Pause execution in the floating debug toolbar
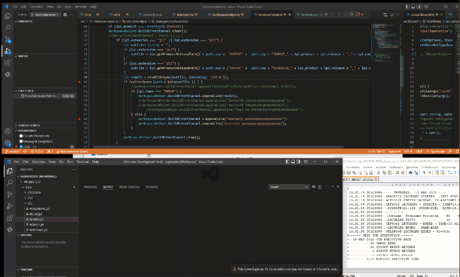 click(x=326, y=15)
